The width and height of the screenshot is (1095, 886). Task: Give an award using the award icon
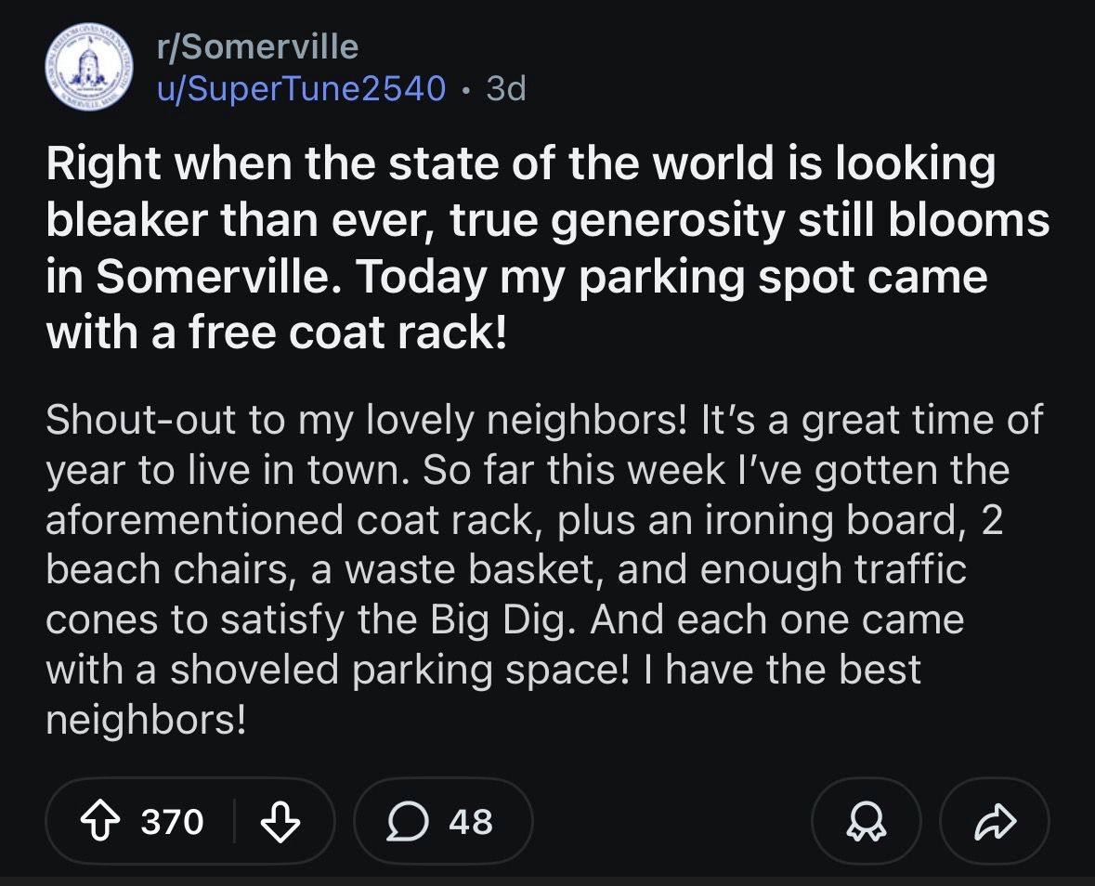coord(867,822)
